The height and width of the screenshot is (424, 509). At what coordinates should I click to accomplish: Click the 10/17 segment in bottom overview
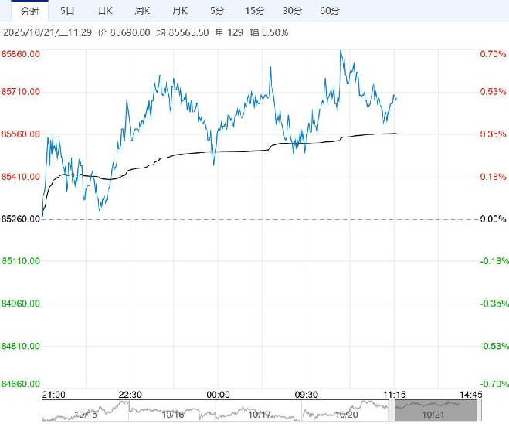261,412
